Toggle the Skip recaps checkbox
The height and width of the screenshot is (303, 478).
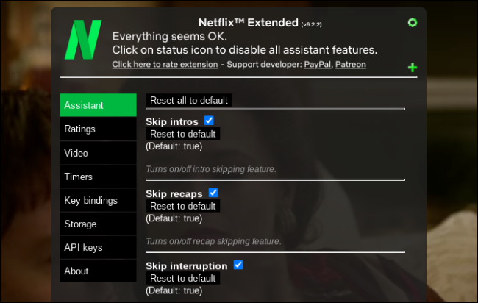(x=213, y=192)
